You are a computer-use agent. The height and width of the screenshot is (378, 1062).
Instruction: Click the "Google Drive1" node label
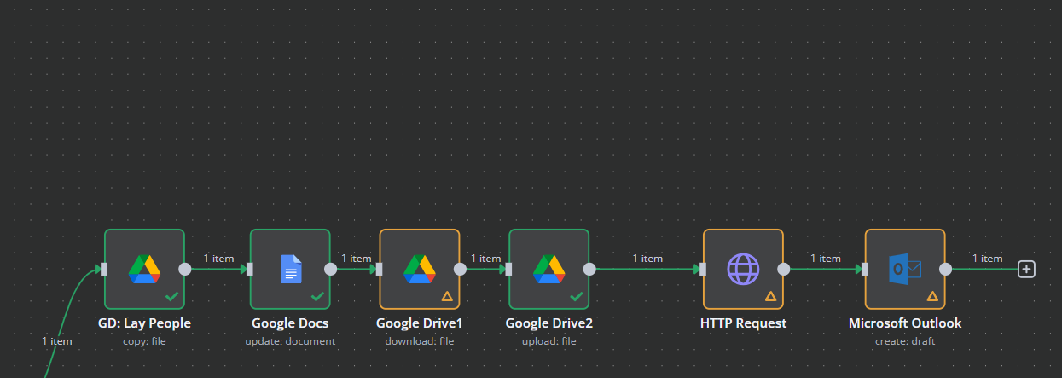420,323
